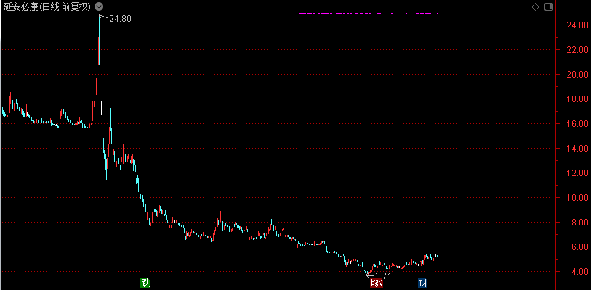Click the red 涨 event marker
This screenshot has height=290, width=591.
pos(377,283)
